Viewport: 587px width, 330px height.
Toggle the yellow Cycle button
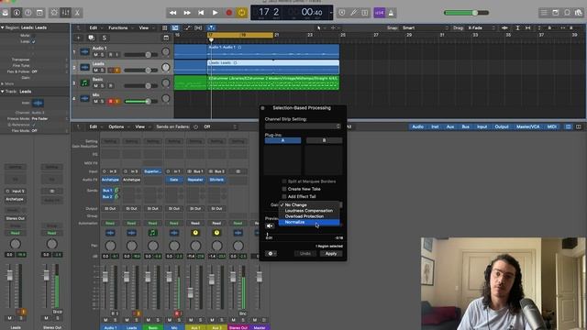coord(242,13)
